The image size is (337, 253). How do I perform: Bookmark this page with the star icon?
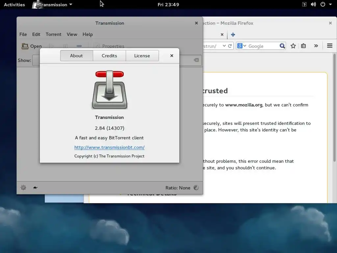(x=293, y=46)
